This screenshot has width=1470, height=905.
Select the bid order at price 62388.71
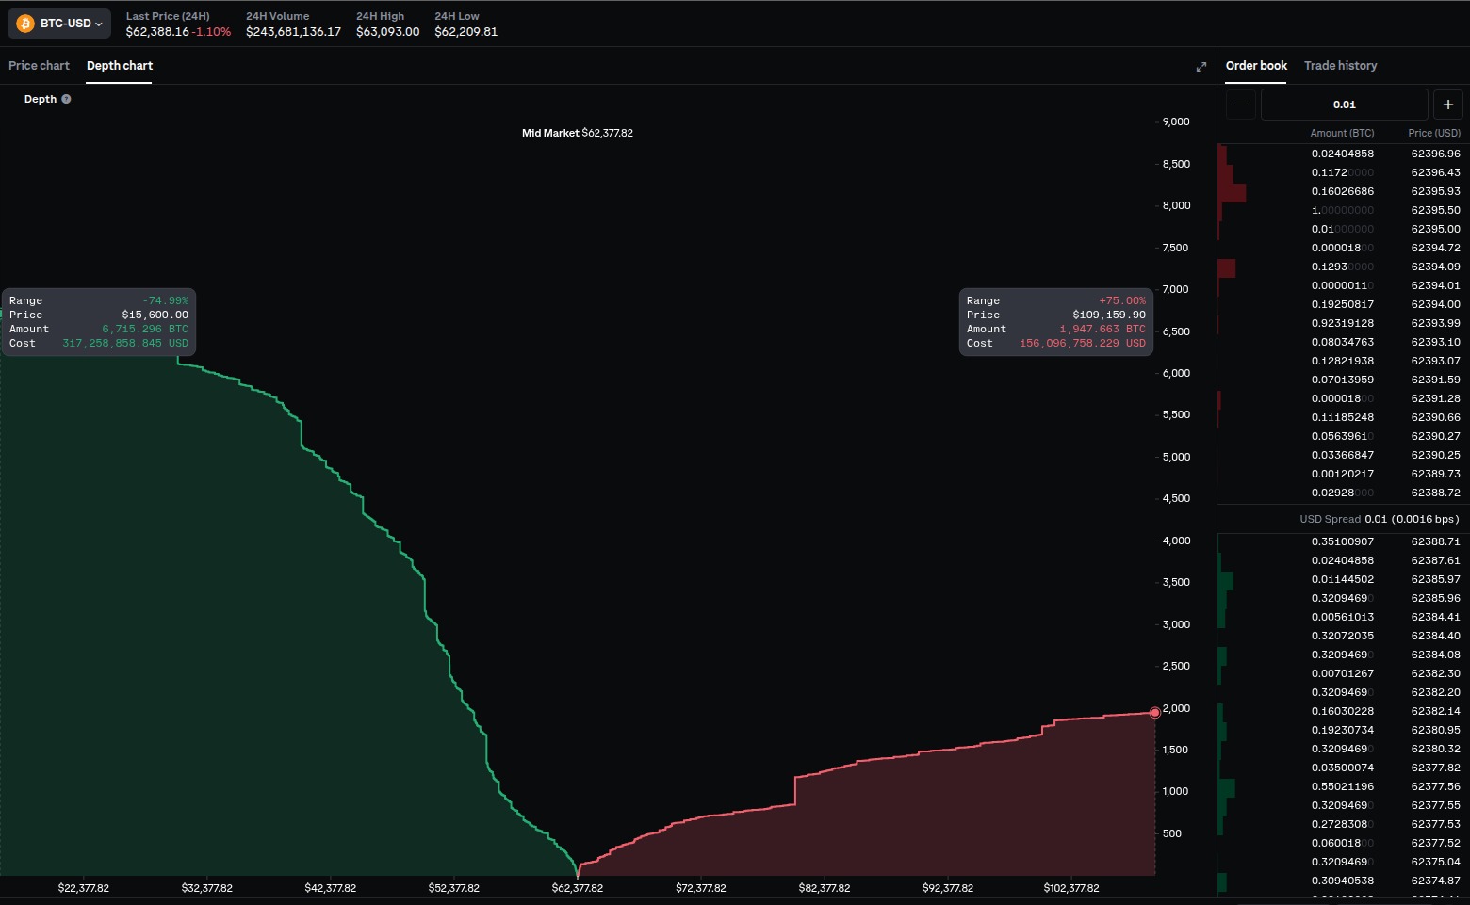(x=1343, y=541)
